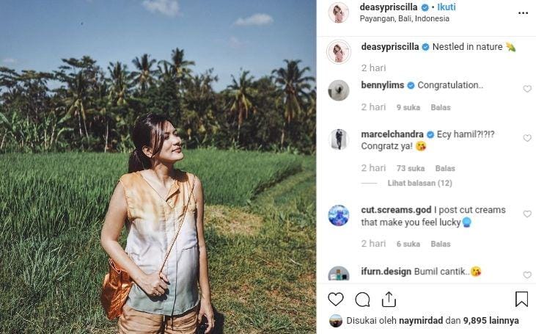
Task: Like marcelchandra's comment heart
Action: pyautogui.click(x=527, y=138)
